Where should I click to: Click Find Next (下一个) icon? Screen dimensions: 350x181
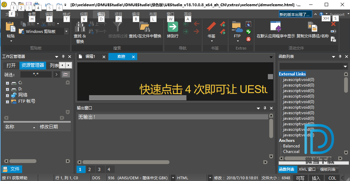click(x=91, y=31)
